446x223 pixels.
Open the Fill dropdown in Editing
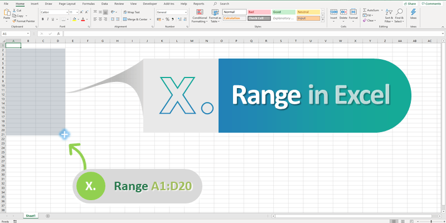point(369,16)
